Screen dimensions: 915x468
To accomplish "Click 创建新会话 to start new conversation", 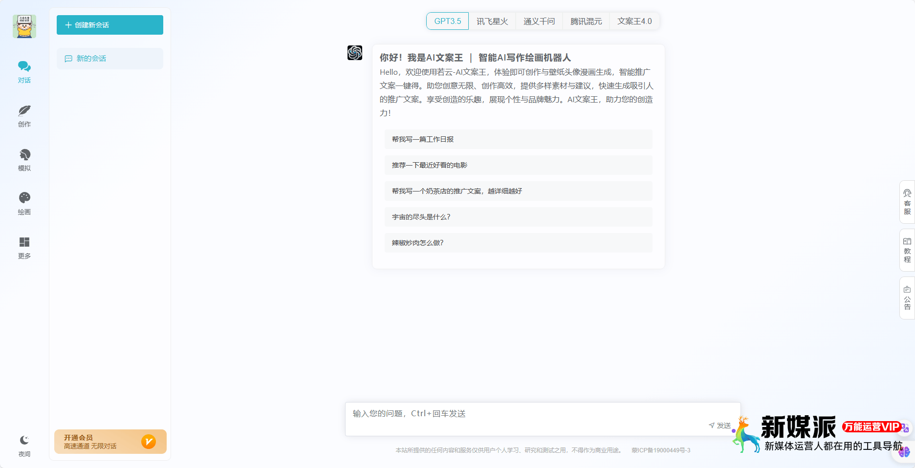I will pos(109,25).
